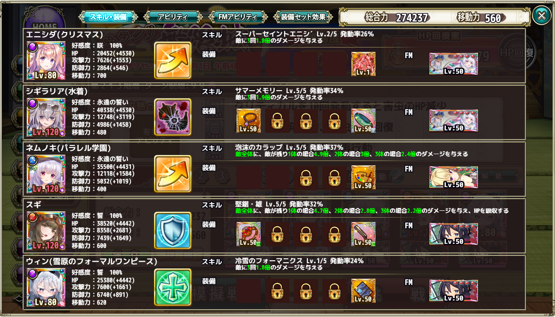This screenshot has width=555, height=317.
Task: Click Enishida's orange arrow ability icon
Action: pyautogui.click(x=173, y=60)
